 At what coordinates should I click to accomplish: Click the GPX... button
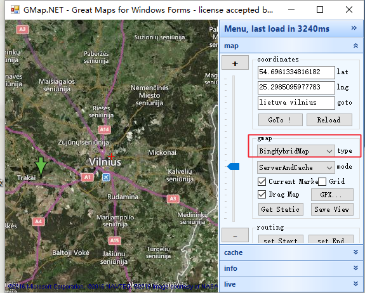click(332, 195)
